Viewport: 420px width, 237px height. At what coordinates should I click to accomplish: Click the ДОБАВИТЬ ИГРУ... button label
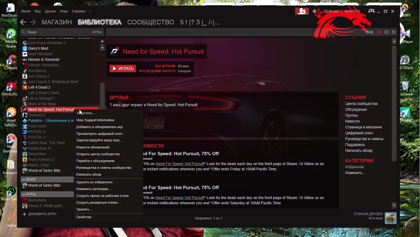(x=44, y=214)
